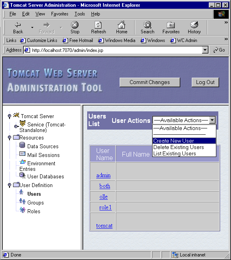Go to the Home page icon
231x260 pixels.
point(122,25)
